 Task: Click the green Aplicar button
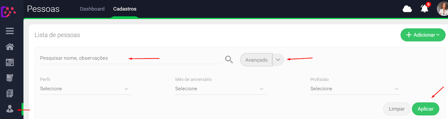pyautogui.click(x=425, y=109)
